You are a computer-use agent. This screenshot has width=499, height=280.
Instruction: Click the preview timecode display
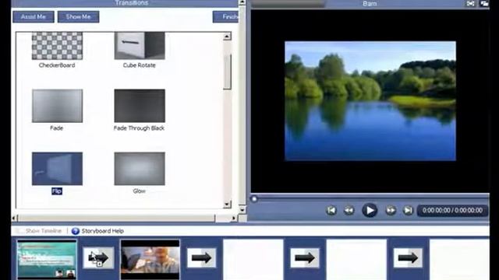[452, 211]
